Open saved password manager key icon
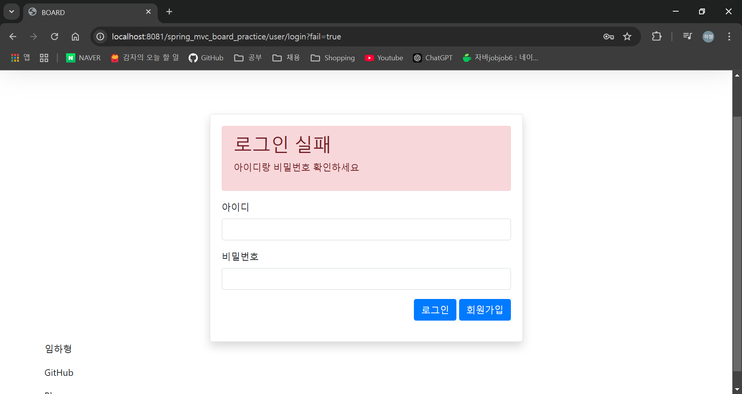This screenshot has height=394, width=742. click(x=609, y=37)
